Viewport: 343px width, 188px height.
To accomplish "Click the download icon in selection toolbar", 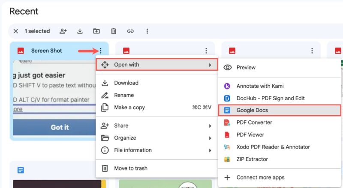I will point(80,31).
